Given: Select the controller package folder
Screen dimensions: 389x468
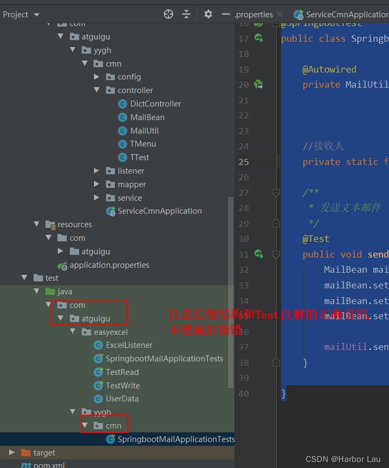Looking at the screenshot, I should (135, 90).
